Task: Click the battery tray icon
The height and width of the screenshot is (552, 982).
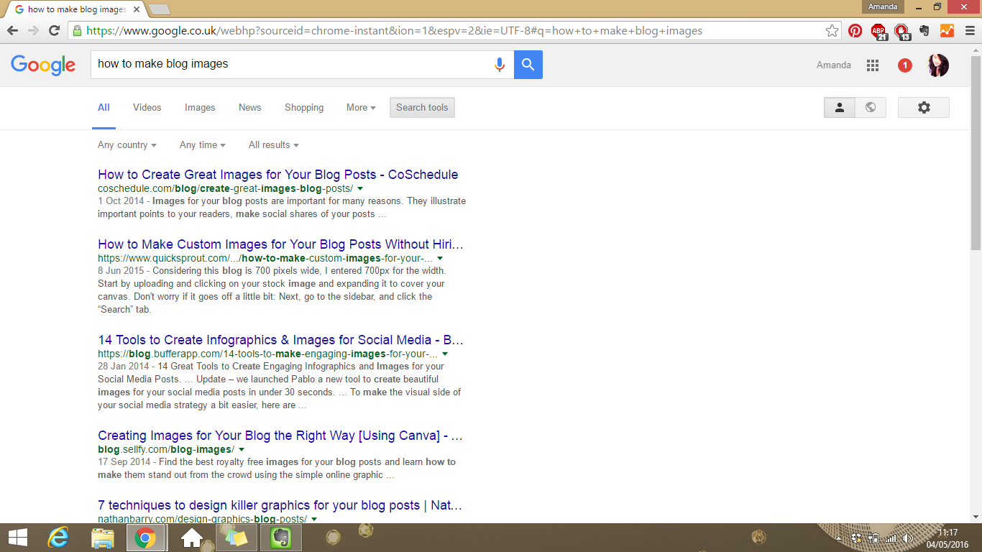Action: 873,538
